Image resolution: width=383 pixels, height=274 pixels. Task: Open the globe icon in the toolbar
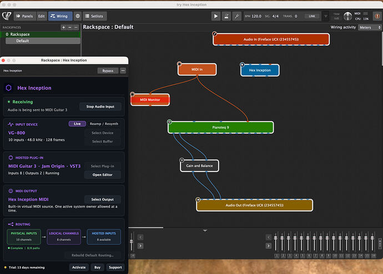pyautogui.click(x=78, y=16)
